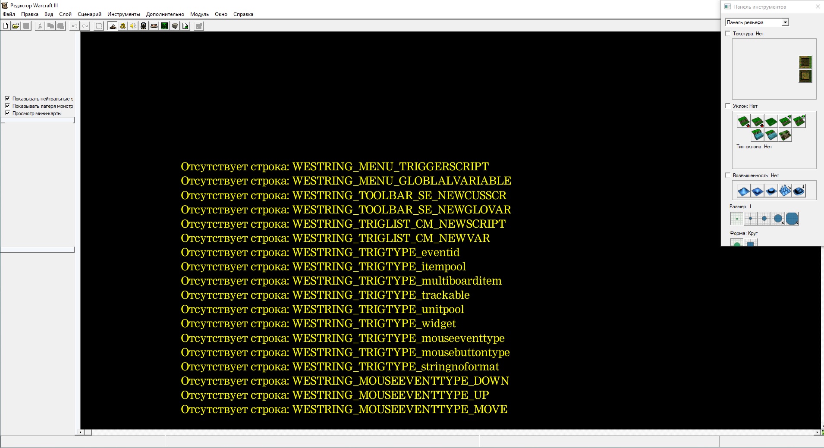The height and width of the screenshot is (448, 824).
Task: Select the noise height tool with spikes
Action: click(x=785, y=191)
